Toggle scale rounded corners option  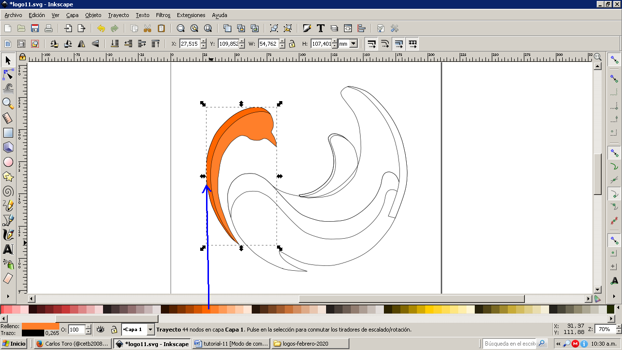(385, 44)
